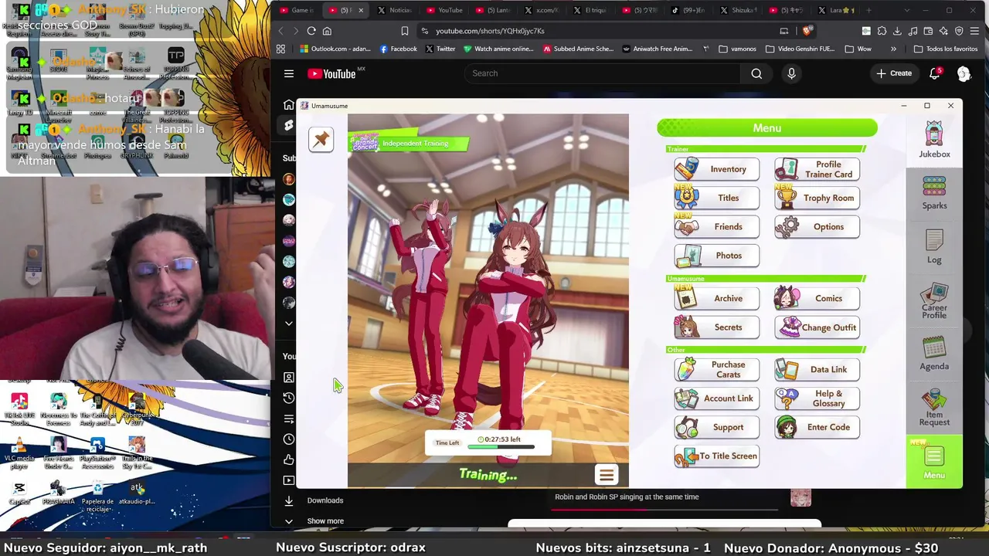Click the YouTube Create button
989x556 pixels.
coord(894,73)
